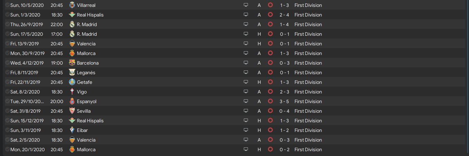Toggle the checkmark beside the Eibar fixture
469x156 pixels.
(x=7, y=130)
